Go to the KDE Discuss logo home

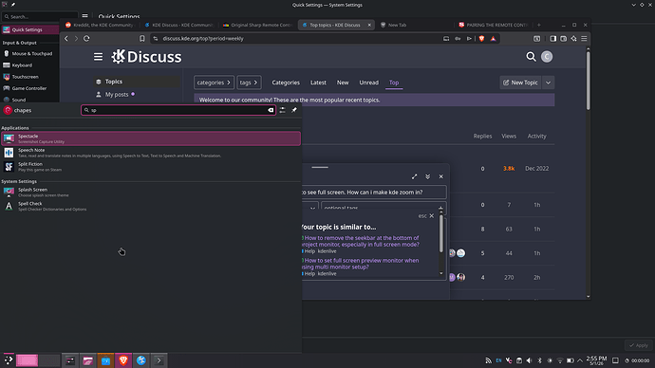click(146, 57)
